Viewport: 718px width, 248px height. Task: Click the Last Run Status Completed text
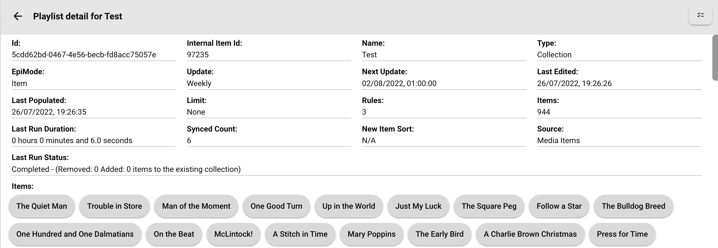(126, 169)
